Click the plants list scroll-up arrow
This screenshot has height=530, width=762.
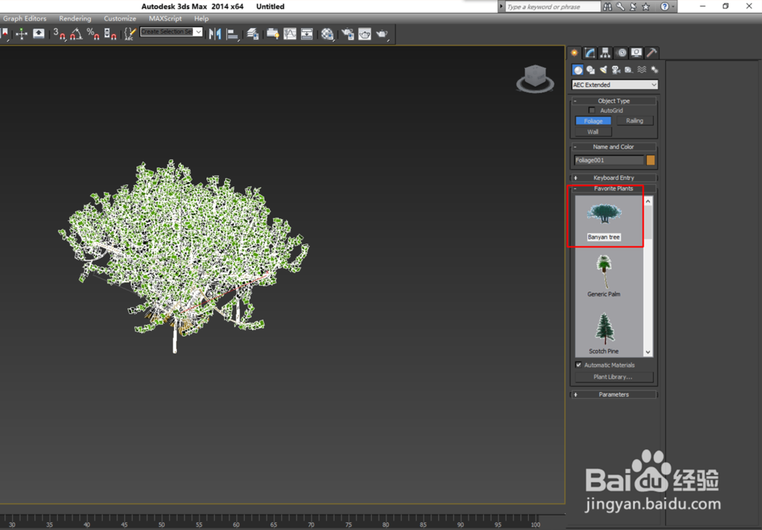648,201
